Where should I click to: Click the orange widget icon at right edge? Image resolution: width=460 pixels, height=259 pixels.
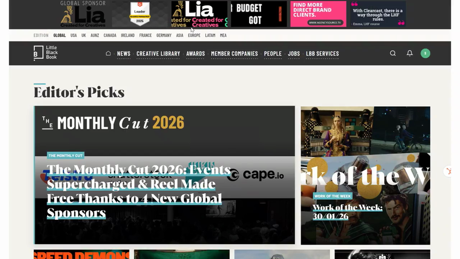pos(448,171)
